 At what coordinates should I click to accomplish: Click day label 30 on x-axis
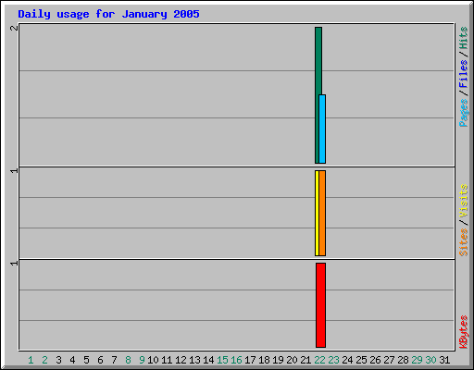click(430, 360)
